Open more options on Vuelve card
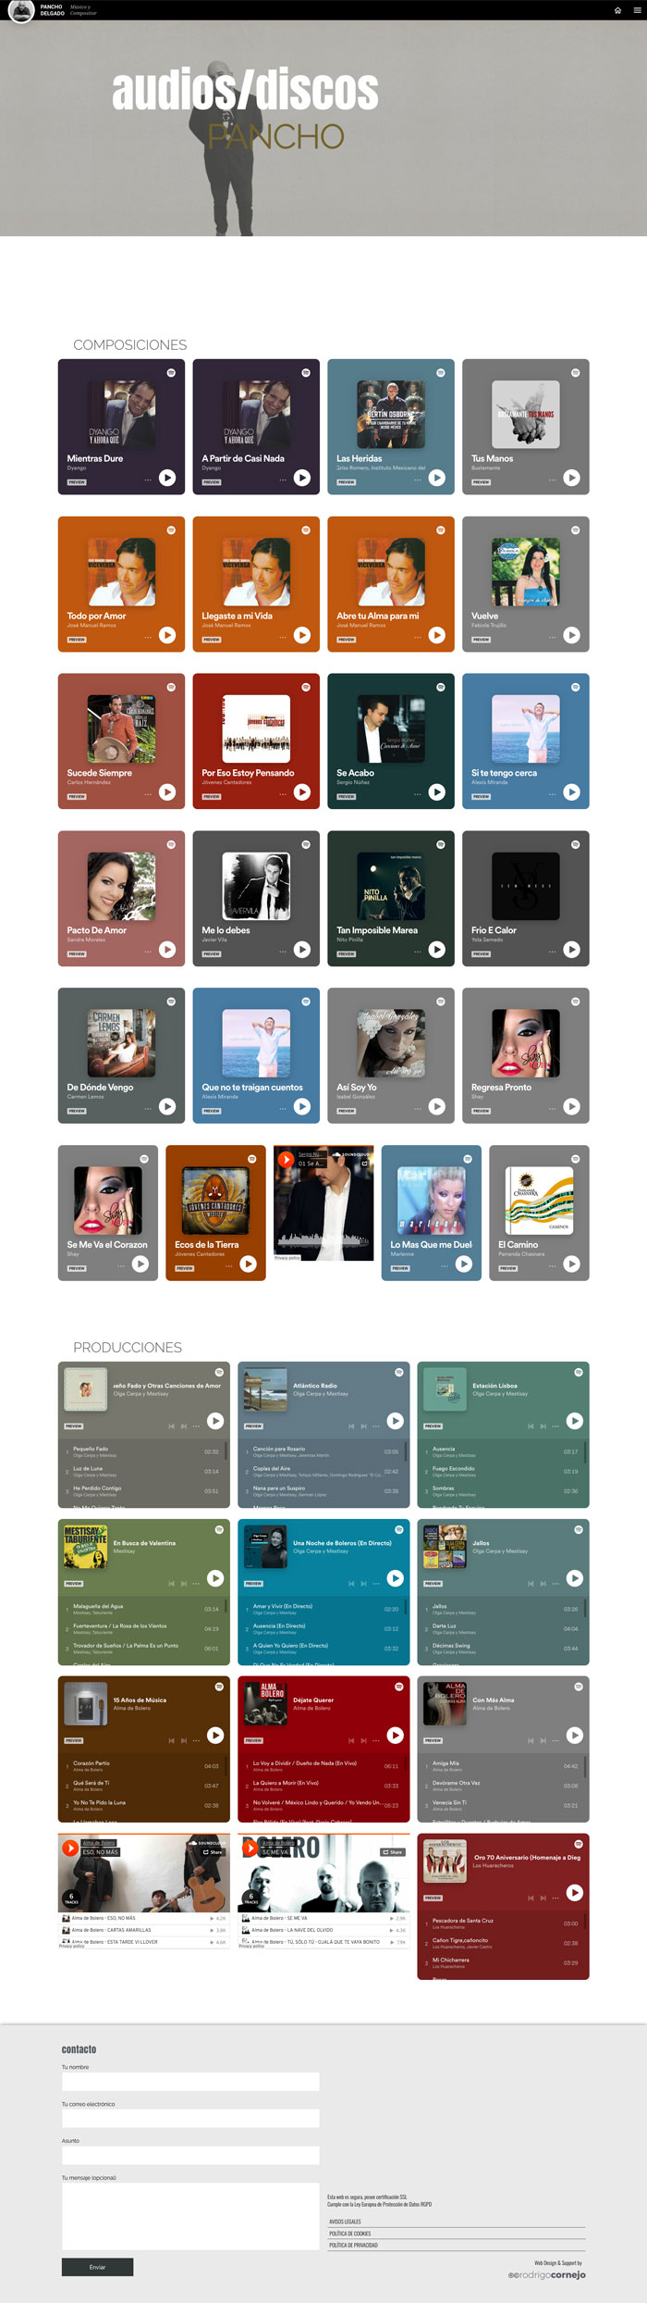647x2303 pixels. click(553, 636)
